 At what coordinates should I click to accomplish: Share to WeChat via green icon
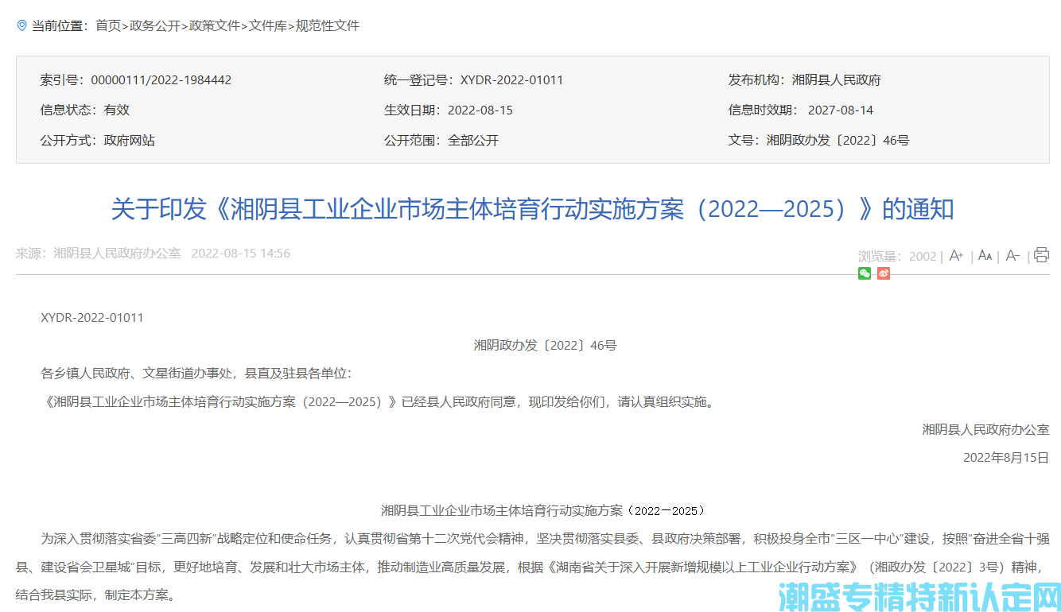(865, 273)
